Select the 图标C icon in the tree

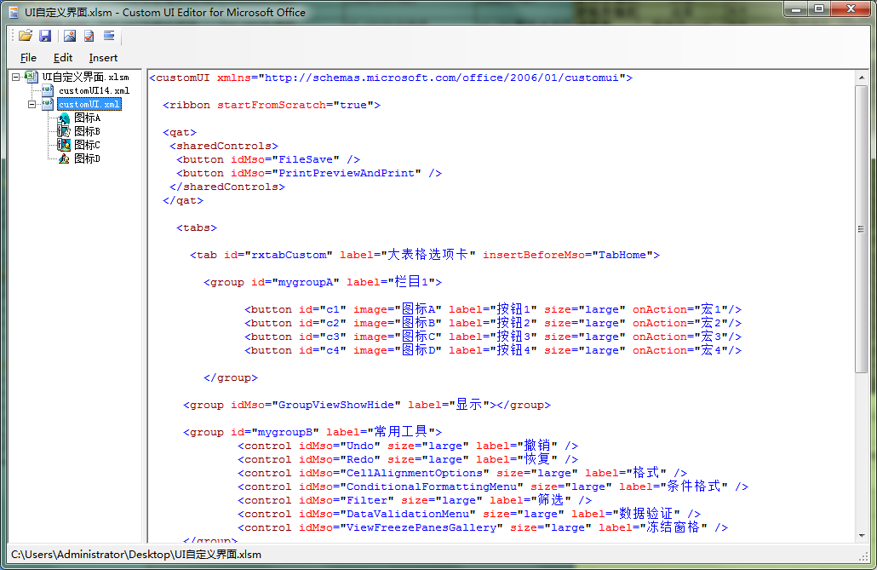[83, 145]
